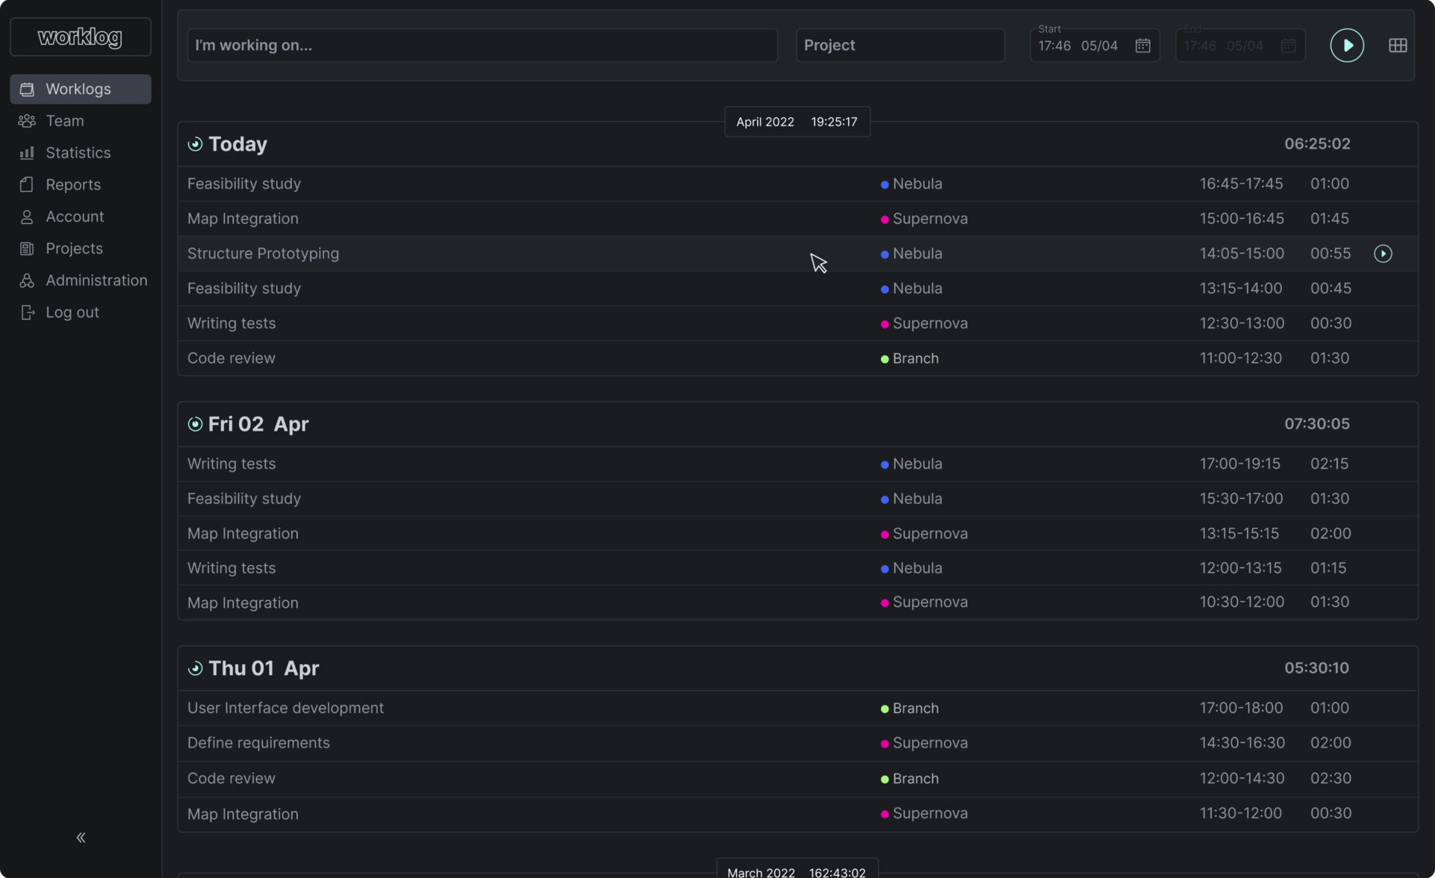This screenshot has height=878, width=1435.
Task: Open the End date picker
Action: click(1288, 46)
